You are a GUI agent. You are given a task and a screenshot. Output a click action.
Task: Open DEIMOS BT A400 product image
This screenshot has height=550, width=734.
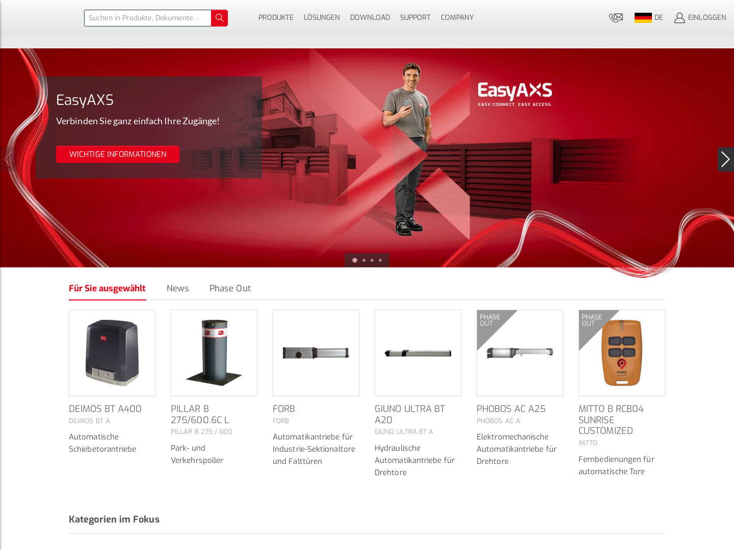point(112,353)
